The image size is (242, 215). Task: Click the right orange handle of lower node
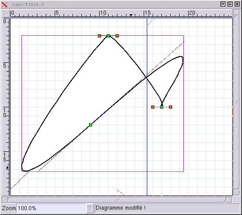[x=170, y=107]
